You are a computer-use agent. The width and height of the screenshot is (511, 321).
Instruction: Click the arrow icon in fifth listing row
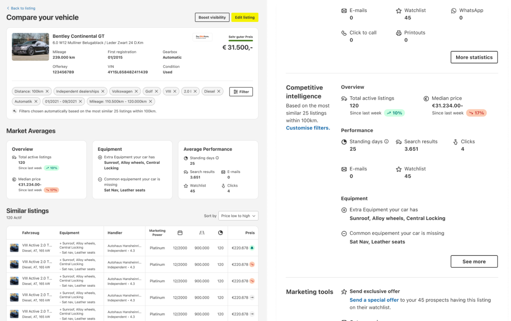252,314
